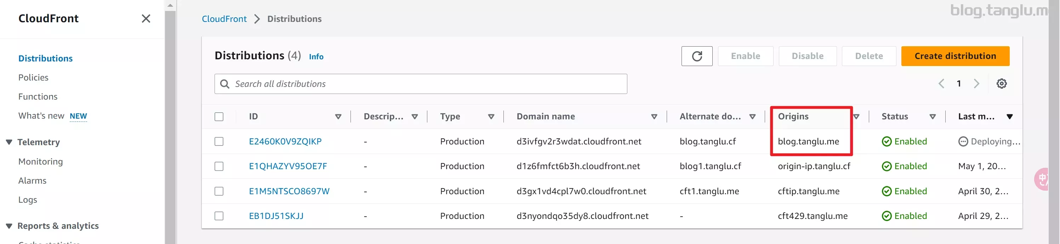Click the search magnifier icon
This screenshot has width=1060, height=244.
225,84
